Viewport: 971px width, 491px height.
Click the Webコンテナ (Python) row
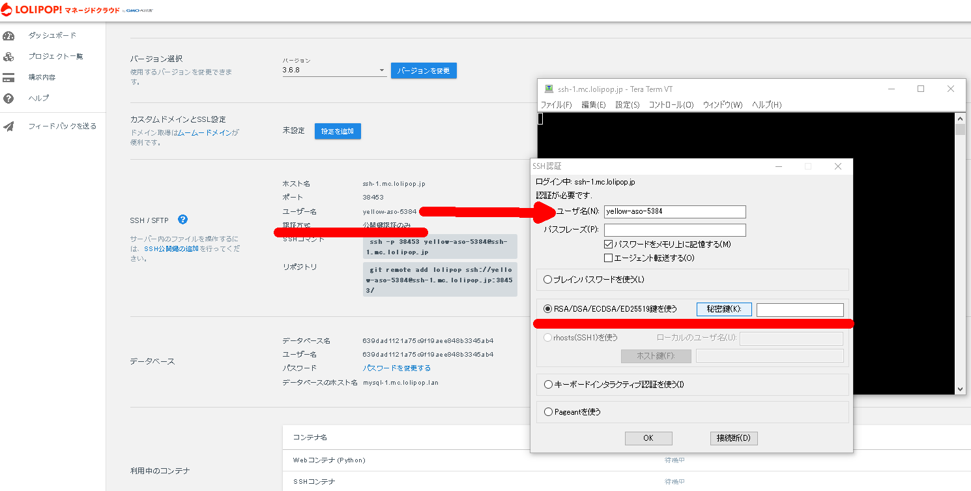626,460
